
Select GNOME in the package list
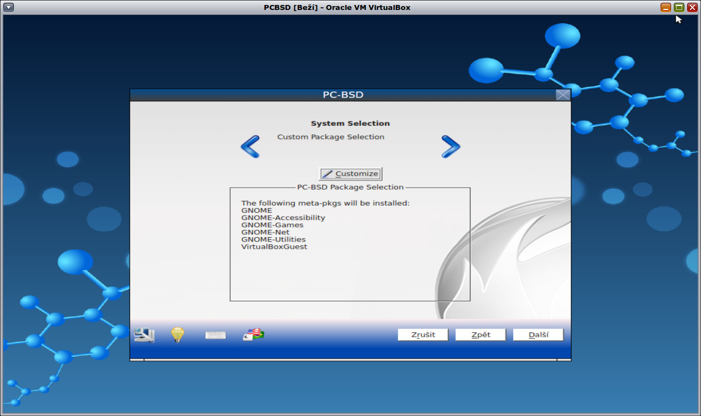point(257,210)
